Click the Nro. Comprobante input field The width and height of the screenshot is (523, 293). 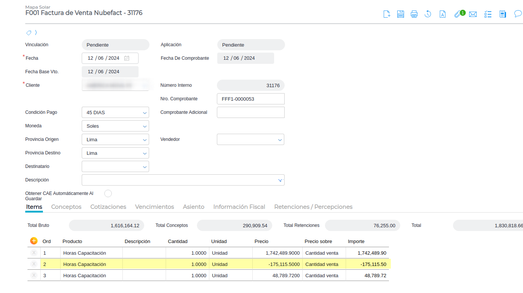click(251, 99)
